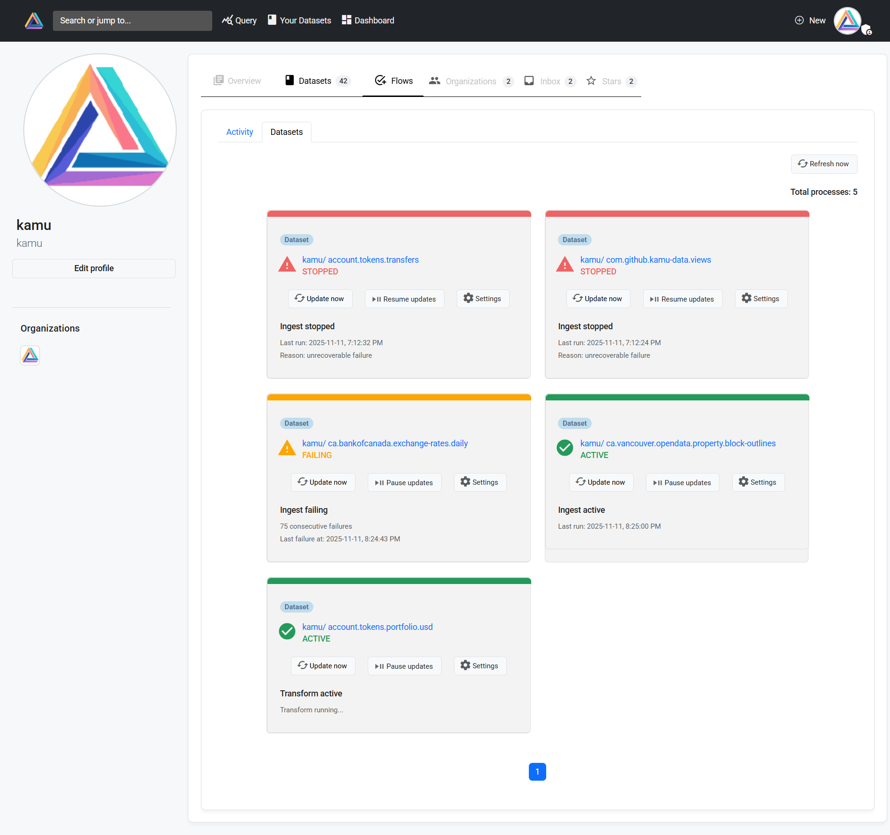
Task: Go to pagination page 1
Action: [x=537, y=772]
